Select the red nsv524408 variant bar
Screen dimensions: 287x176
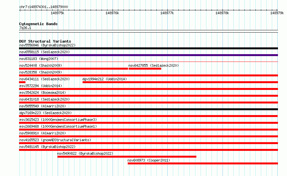(x=74, y=69)
